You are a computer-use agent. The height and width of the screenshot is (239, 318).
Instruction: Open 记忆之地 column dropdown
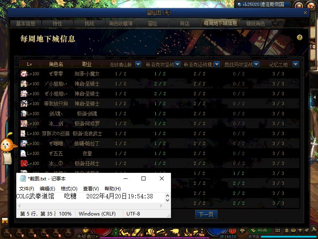pos(295,64)
